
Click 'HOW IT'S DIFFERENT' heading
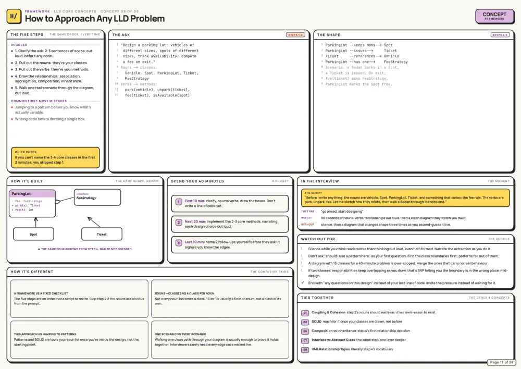click(x=32, y=272)
